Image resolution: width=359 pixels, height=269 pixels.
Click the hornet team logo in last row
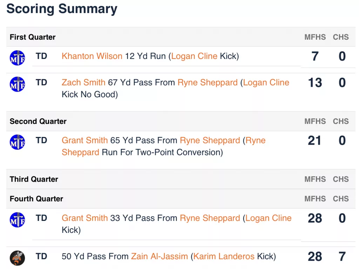(18, 258)
